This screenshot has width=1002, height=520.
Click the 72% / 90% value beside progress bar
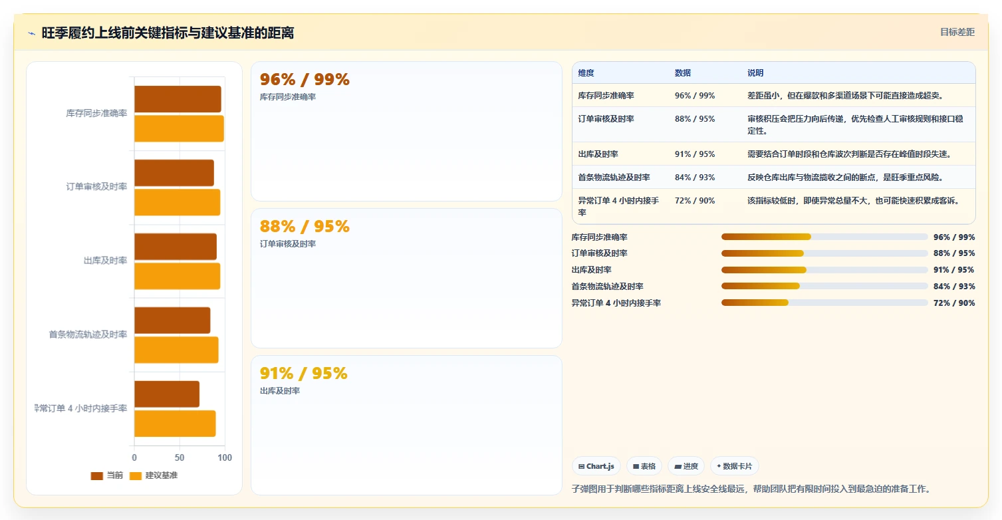pyautogui.click(x=954, y=303)
